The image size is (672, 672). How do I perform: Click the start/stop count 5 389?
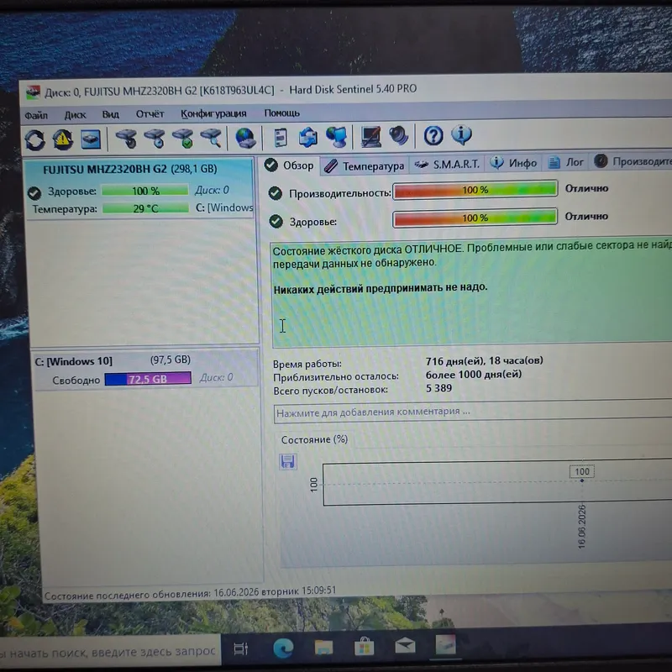coord(438,388)
